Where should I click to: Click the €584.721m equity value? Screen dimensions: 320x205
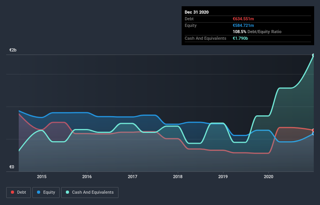click(243, 25)
